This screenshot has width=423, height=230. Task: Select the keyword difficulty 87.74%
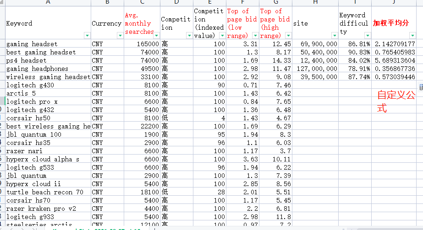355,77
